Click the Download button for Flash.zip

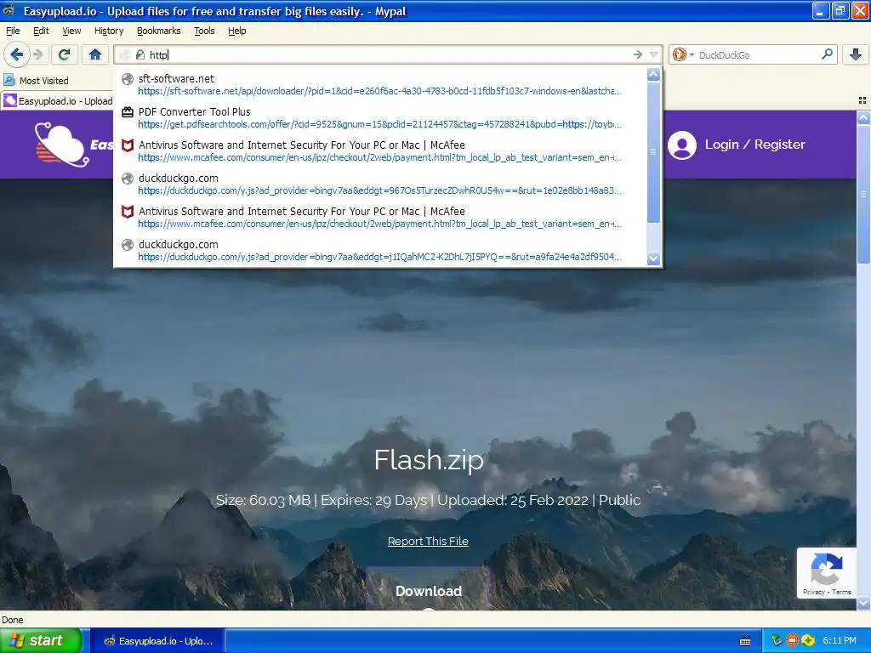click(429, 591)
